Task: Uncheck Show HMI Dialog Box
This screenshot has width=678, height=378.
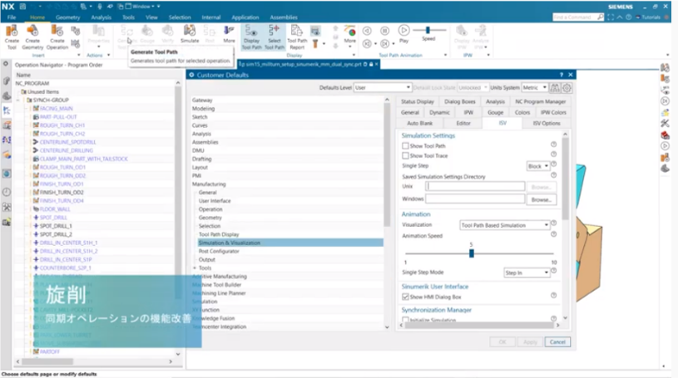Action: [405, 297]
